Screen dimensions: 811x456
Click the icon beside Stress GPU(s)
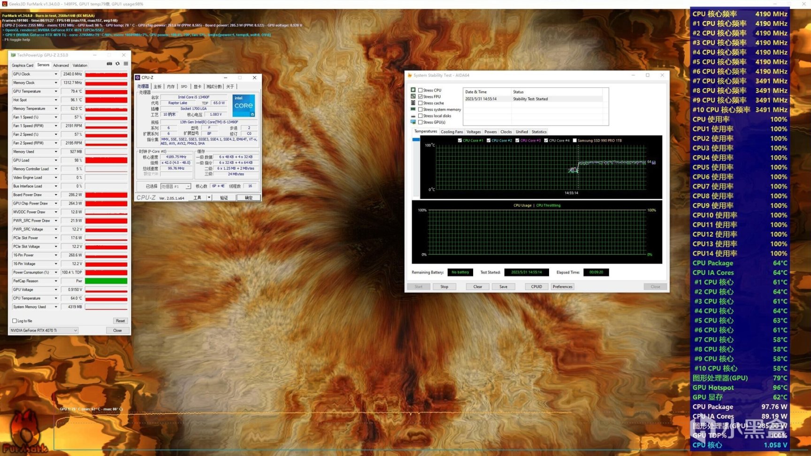coord(413,122)
